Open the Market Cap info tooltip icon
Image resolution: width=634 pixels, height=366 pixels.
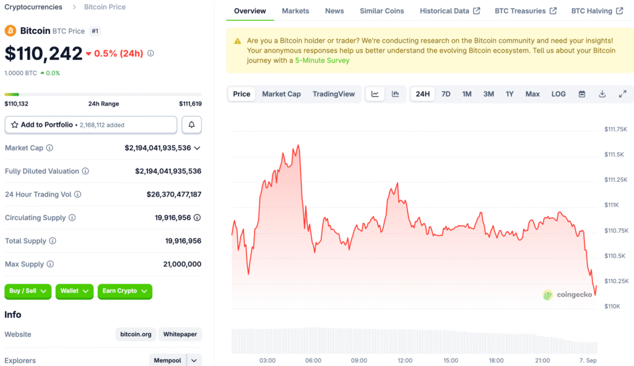point(50,148)
